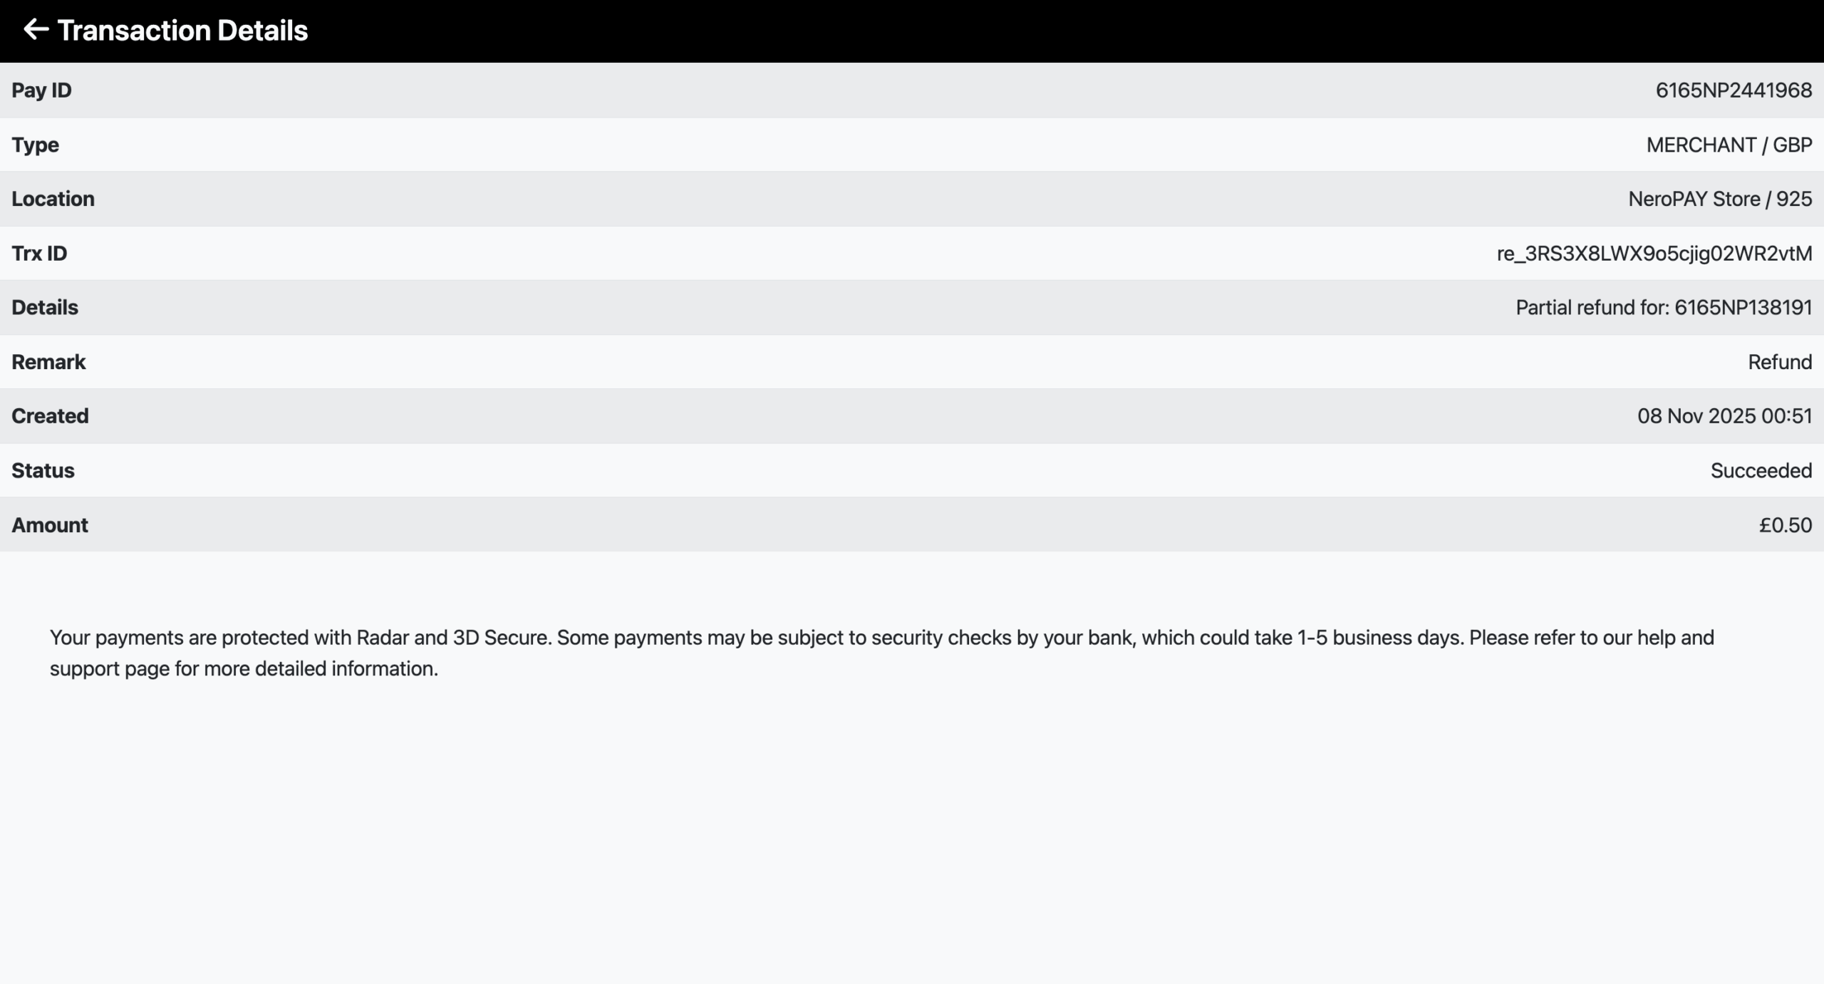This screenshot has height=984, width=1824.
Task: Click the Location row label
Action: 53,199
